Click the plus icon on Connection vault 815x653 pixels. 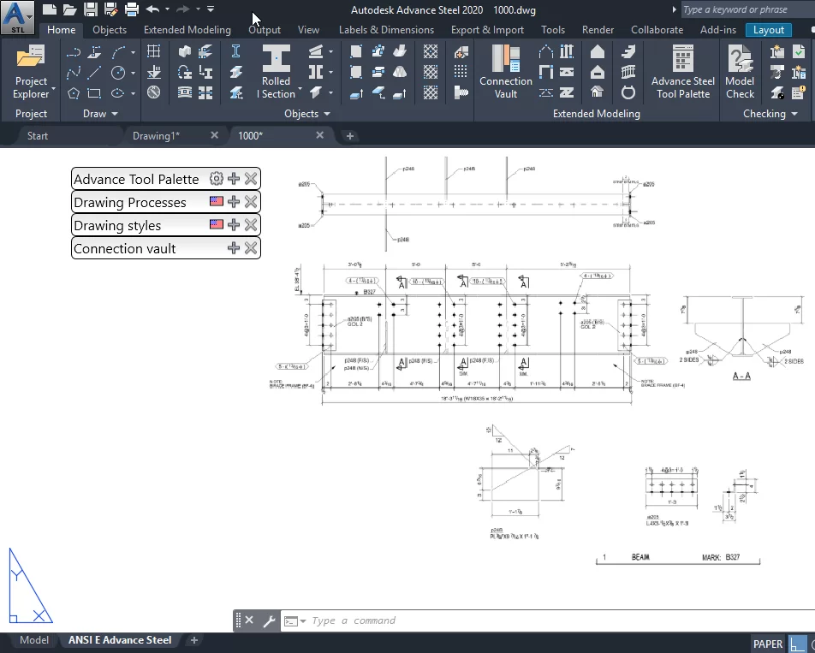coord(233,248)
